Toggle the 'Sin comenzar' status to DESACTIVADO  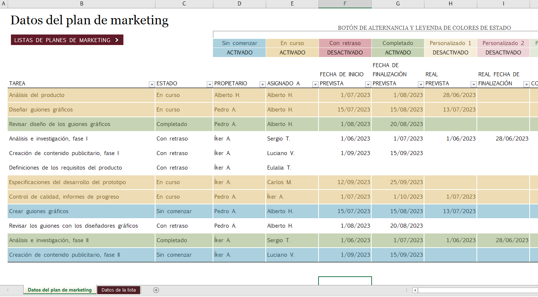pyautogui.click(x=239, y=52)
